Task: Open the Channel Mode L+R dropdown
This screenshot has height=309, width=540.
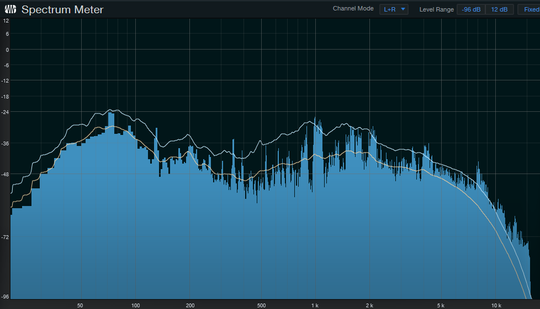Action: (394, 9)
